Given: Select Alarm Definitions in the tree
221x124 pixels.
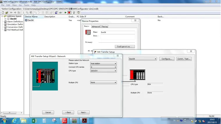Looking at the screenshot, I should coord(15,21).
